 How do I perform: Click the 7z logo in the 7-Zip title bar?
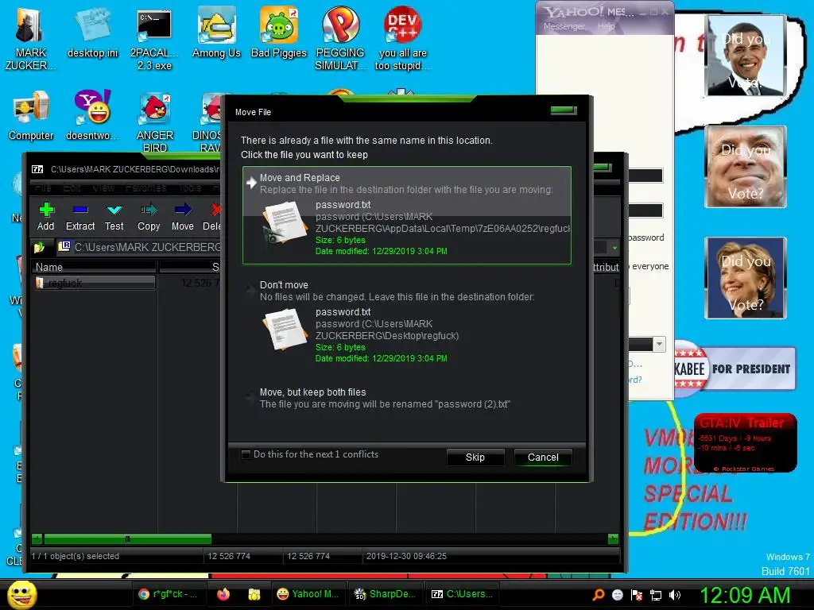(37, 169)
